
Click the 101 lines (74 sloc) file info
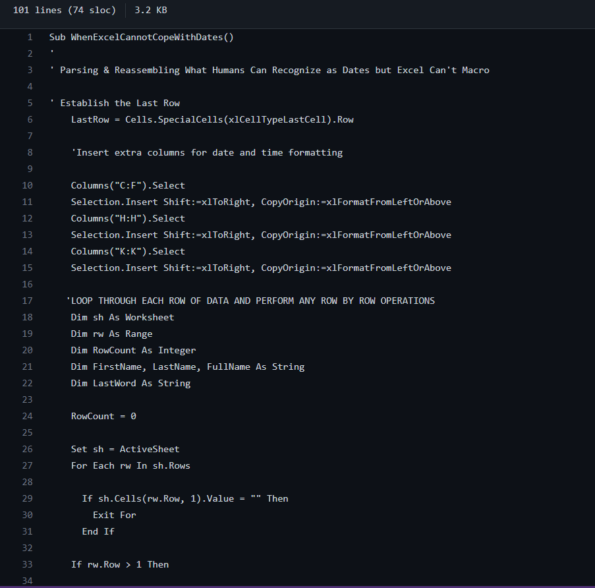[x=65, y=11]
